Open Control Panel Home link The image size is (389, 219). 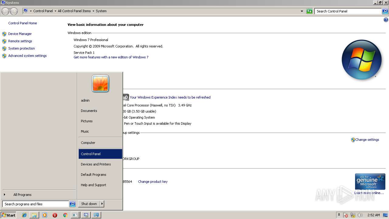[x=22, y=23]
